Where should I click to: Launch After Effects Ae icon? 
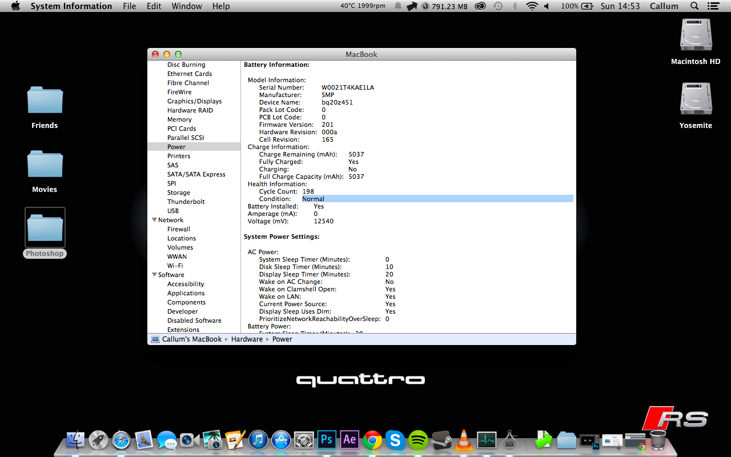point(350,440)
